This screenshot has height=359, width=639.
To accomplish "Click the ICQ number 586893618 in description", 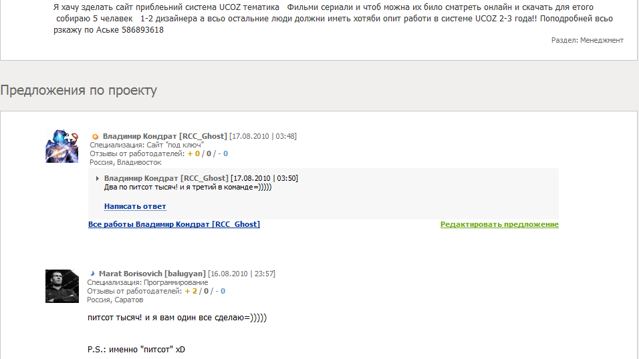I will [x=142, y=30].
